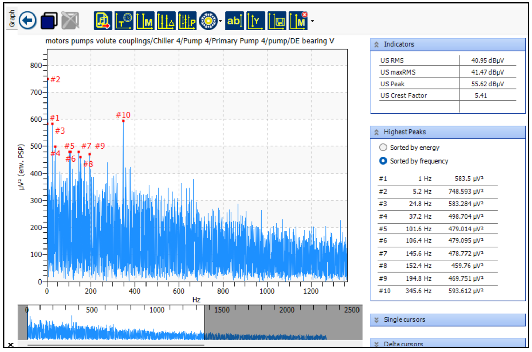Switch to the Graph tab

tap(12, 19)
